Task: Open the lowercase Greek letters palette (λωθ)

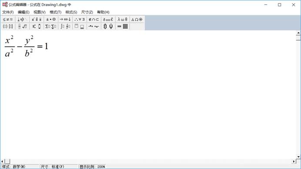Action: click(x=122, y=19)
